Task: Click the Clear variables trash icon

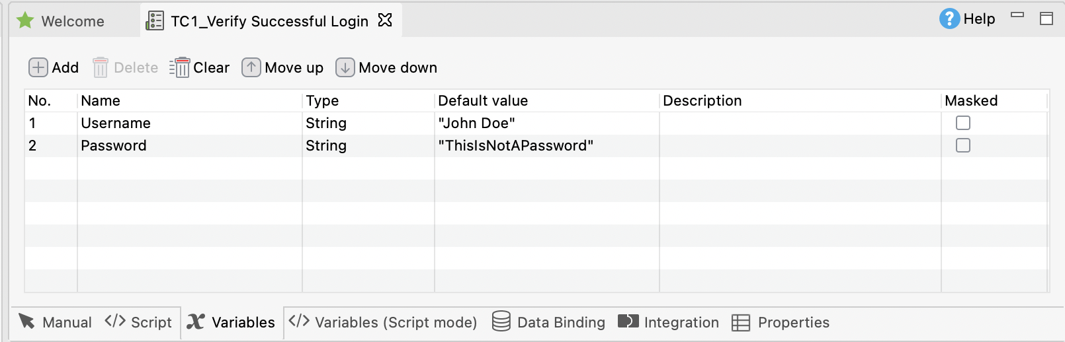Action: coord(180,67)
